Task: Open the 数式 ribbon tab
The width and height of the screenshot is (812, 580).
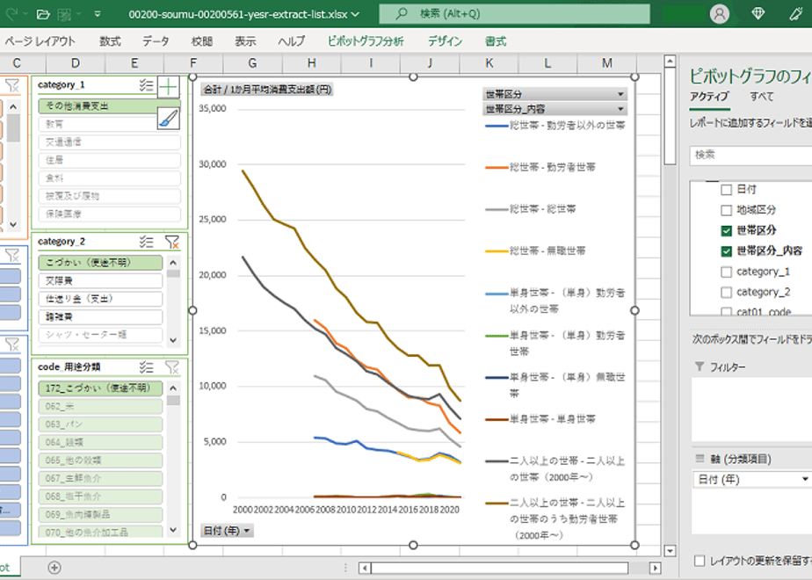Action: pyautogui.click(x=110, y=41)
